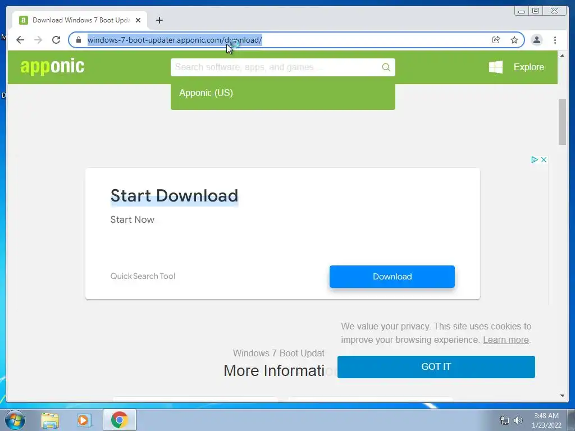Bookmark this page with star icon
This screenshot has height=431, width=575.
tap(514, 40)
